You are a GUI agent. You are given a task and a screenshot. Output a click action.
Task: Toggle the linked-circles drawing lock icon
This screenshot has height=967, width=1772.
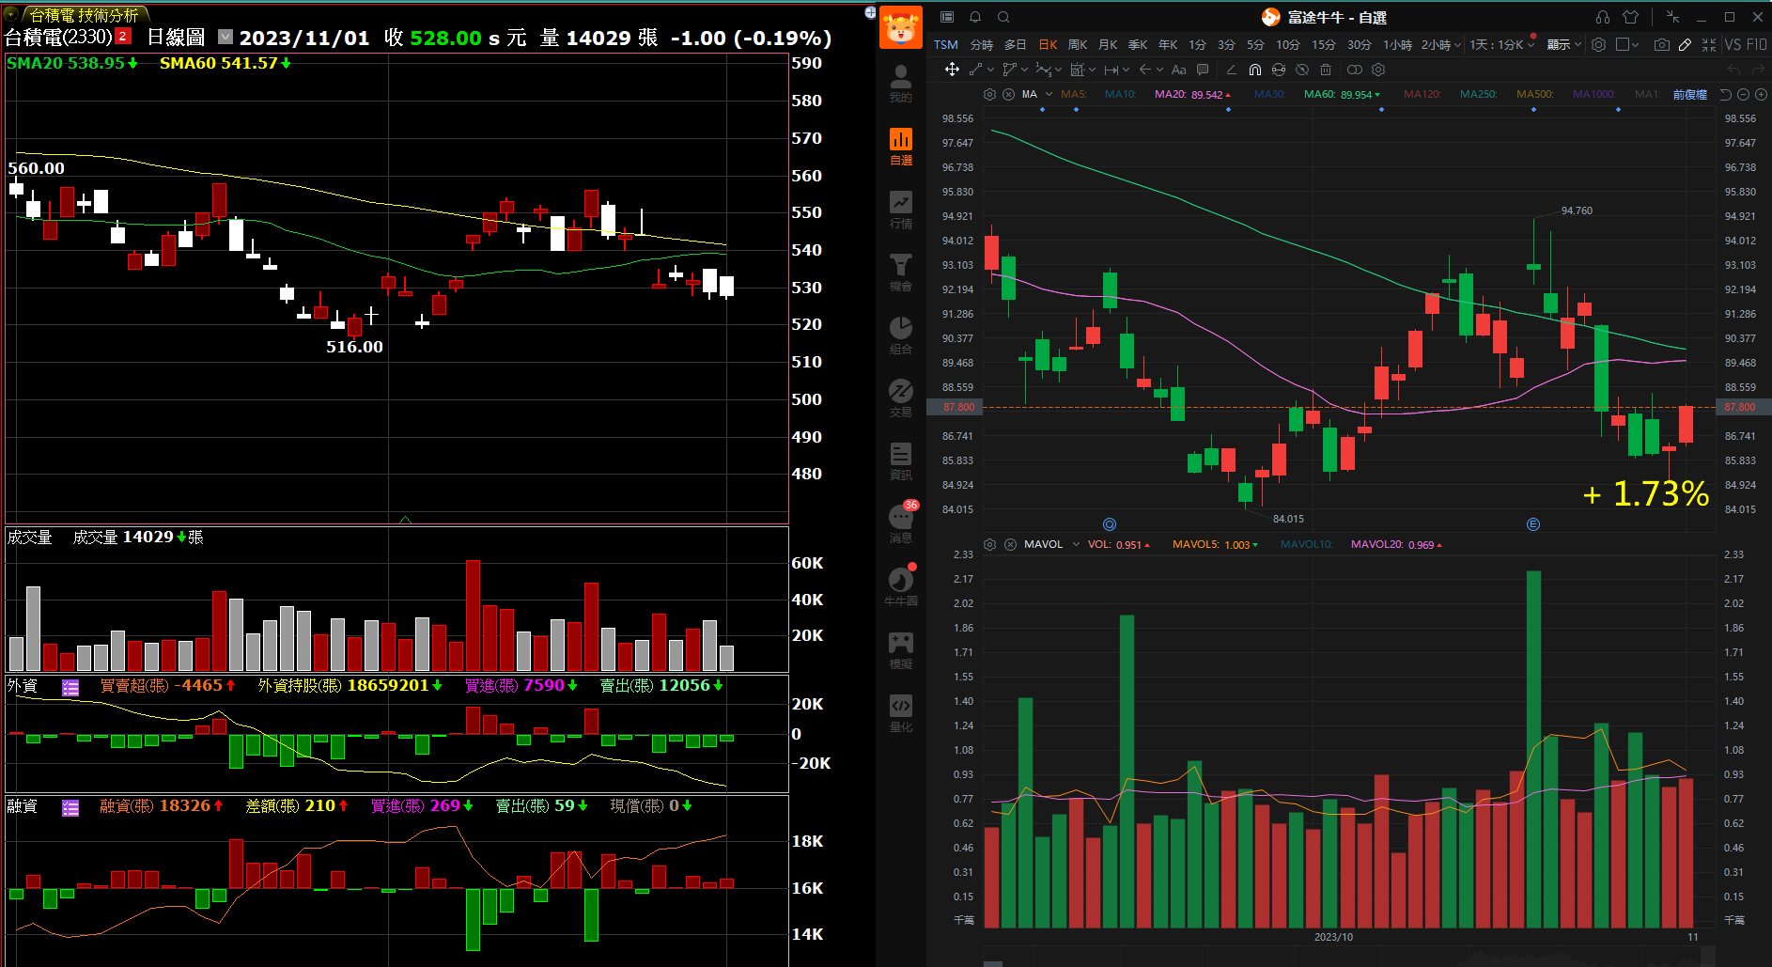pos(1354,70)
